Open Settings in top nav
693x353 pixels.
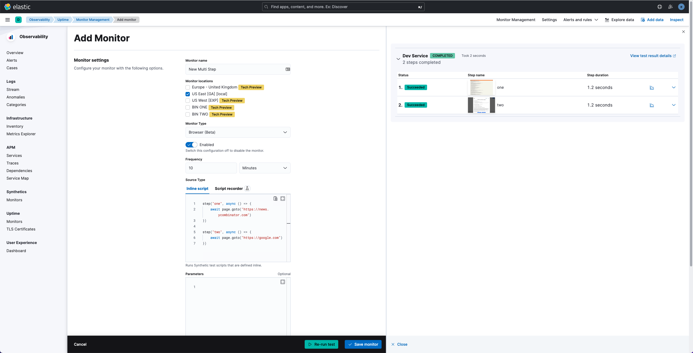tap(549, 20)
